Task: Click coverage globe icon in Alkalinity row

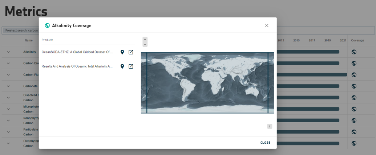Action: click(x=354, y=52)
